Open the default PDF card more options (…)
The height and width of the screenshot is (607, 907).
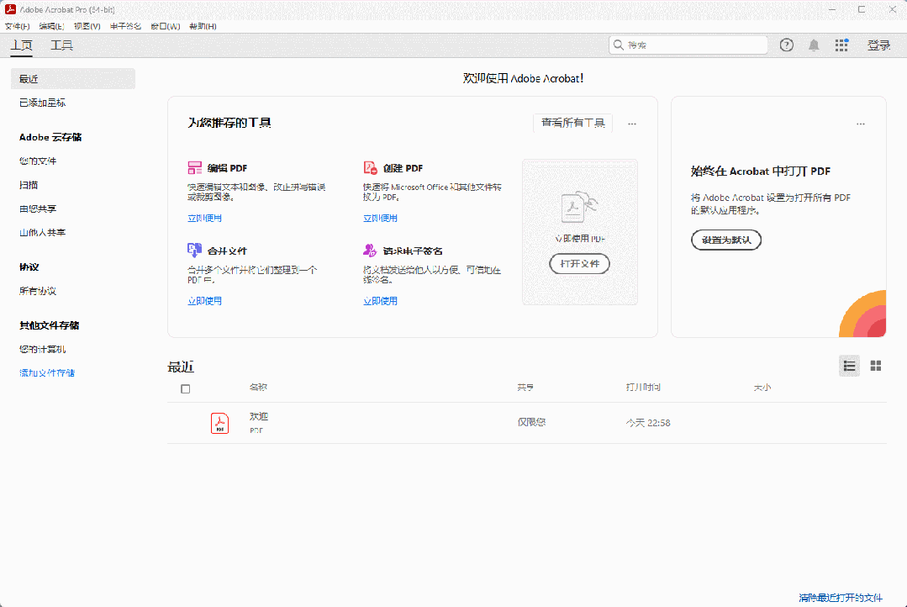pos(861,124)
